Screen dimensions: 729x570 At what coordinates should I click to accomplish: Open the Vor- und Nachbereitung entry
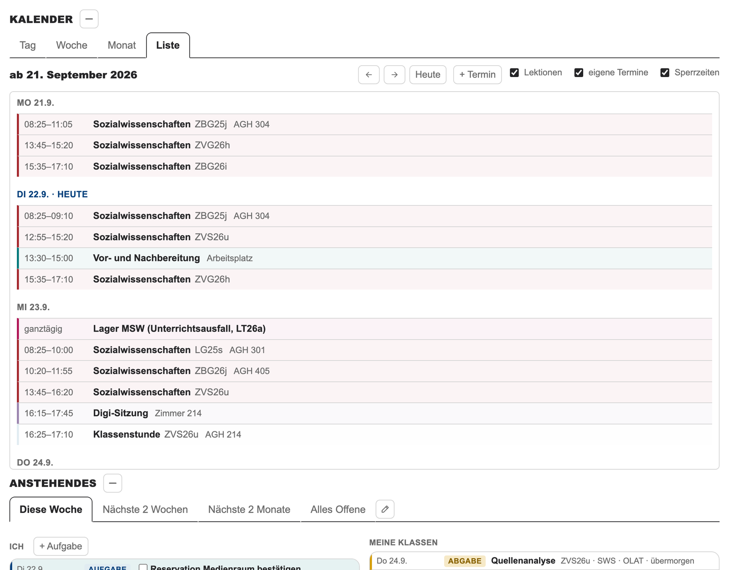click(364, 258)
